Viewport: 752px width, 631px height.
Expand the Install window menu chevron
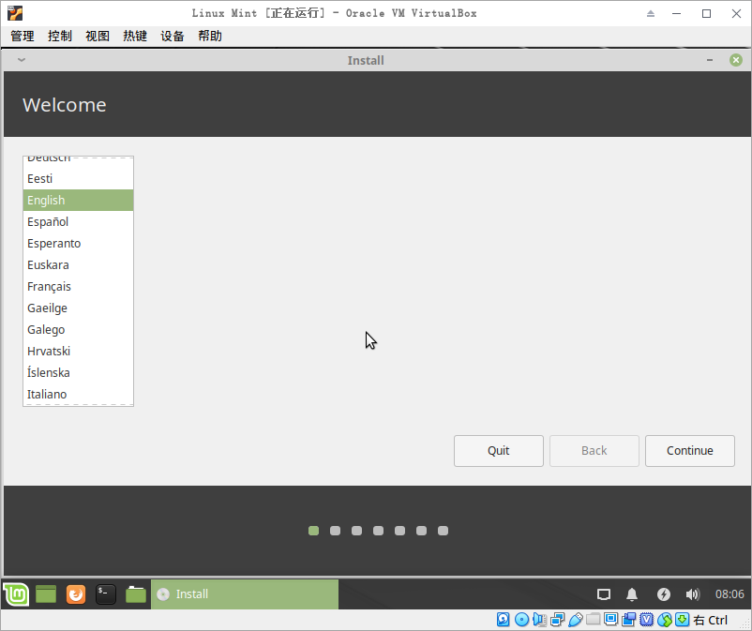click(22, 60)
